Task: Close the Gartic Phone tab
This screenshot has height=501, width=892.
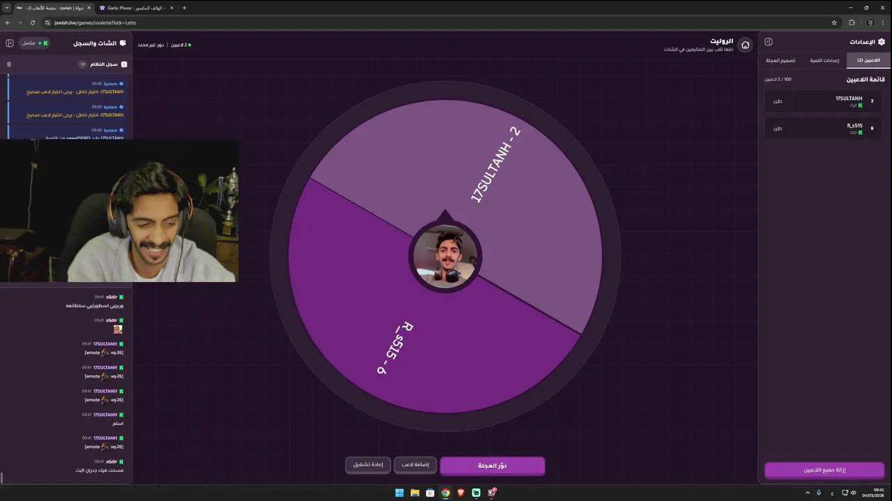Action: tap(171, 8)
